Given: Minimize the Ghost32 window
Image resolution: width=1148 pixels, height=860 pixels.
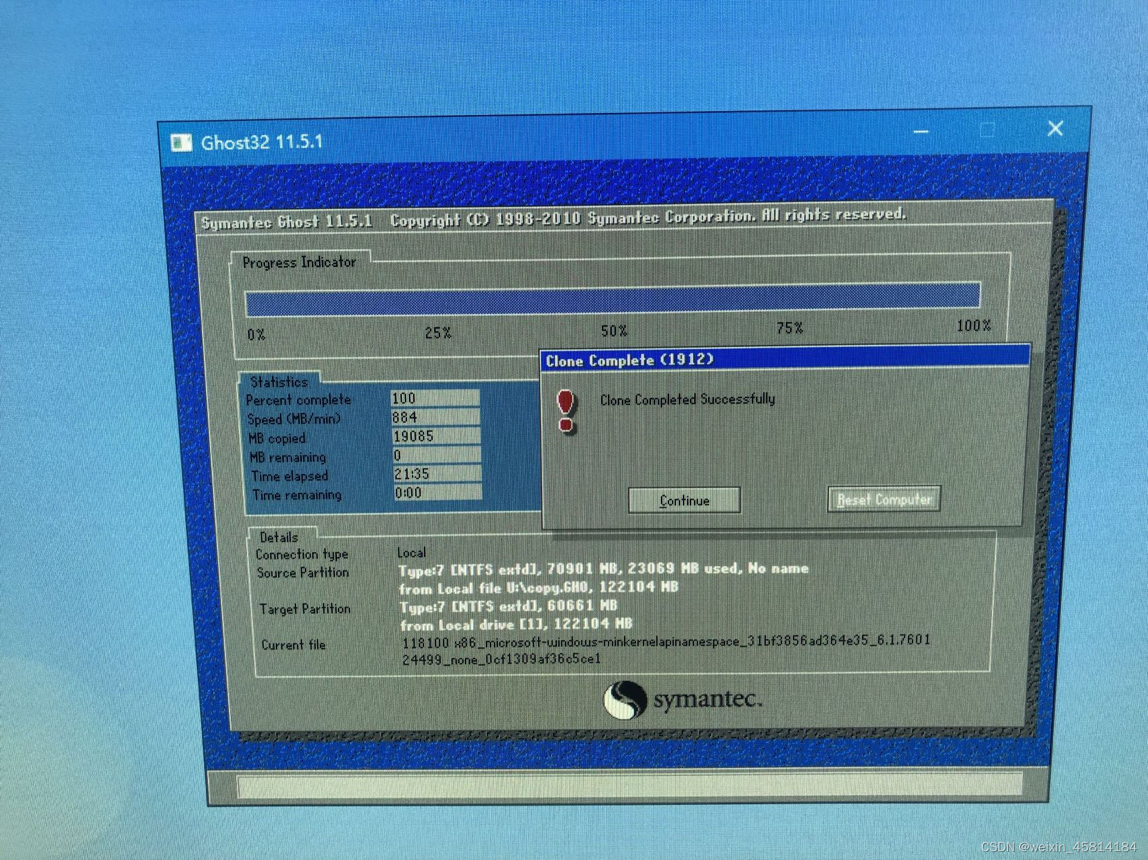Looking at the screenshot, I should 921,131.
